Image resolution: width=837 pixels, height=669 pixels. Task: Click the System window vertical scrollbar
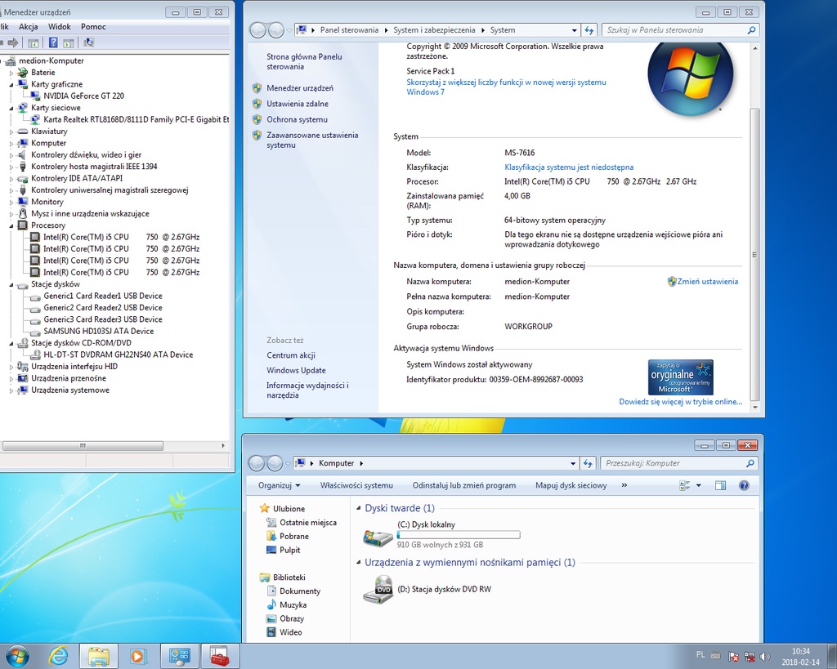pyautogui.click(x=754, y=254)
